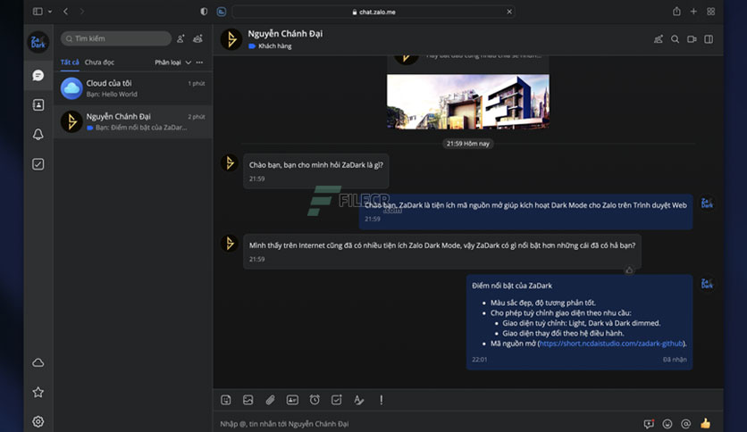Viewport: 747px width, 432px height.
Task: Send a thumbs up like
Action: [x=706, y=423]
